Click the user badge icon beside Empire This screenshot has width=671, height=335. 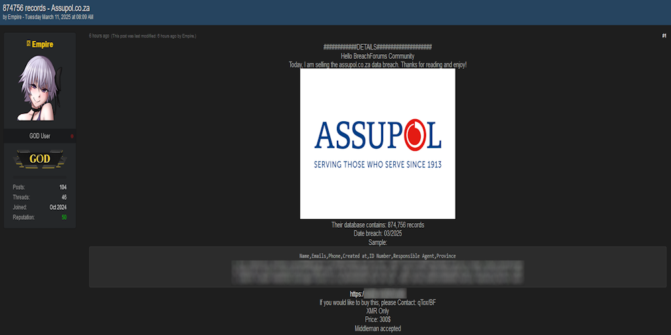point(28,44)
